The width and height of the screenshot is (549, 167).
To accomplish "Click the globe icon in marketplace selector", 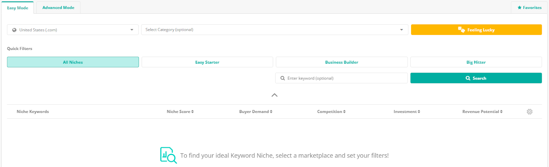I will click(14, 30).
